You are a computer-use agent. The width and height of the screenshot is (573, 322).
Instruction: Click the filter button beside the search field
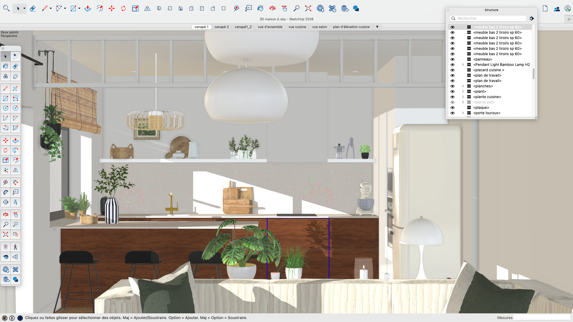tap(532, 18)
